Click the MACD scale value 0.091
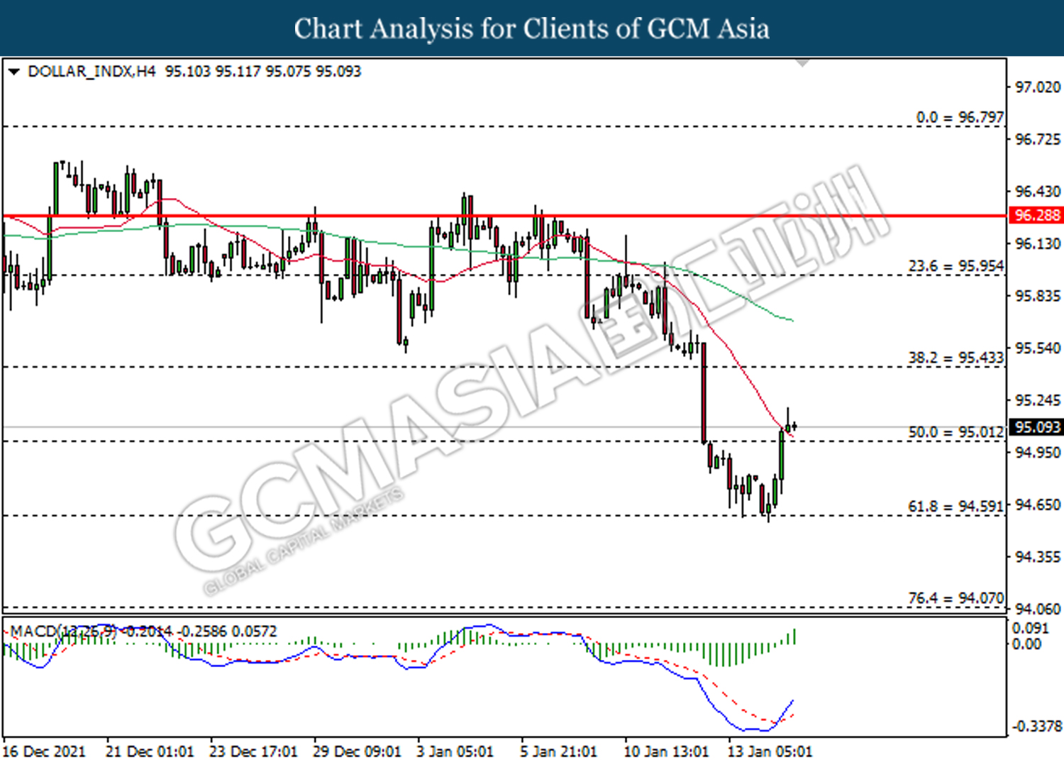Viewport: 1064px width, 760px height. (x=1030, y=629)
